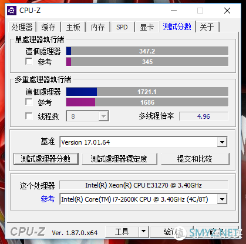
Task: Click the multi thread 1721.1 score bar
Action: point(147,92)
